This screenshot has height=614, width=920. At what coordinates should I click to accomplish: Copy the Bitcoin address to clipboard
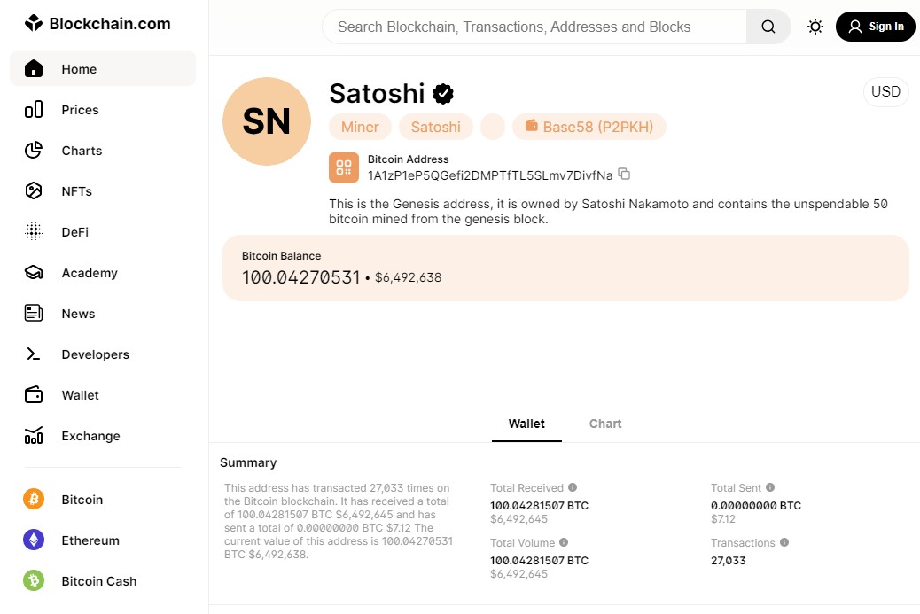(624, 174)
